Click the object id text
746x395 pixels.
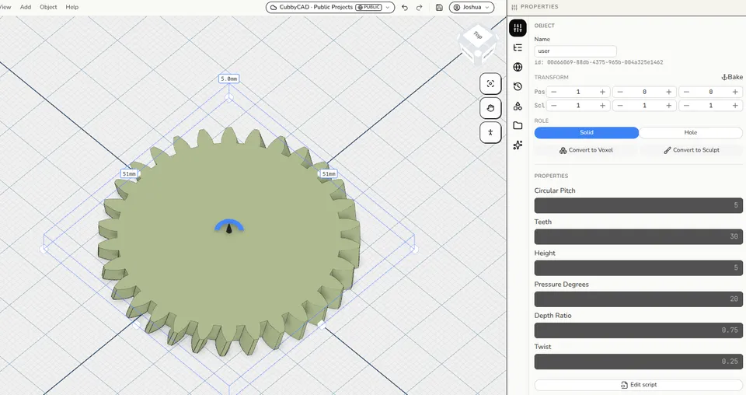point(598,62)
